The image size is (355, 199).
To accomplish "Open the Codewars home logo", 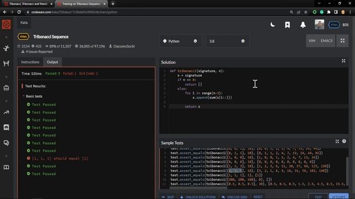I will [x=6, y=24].
